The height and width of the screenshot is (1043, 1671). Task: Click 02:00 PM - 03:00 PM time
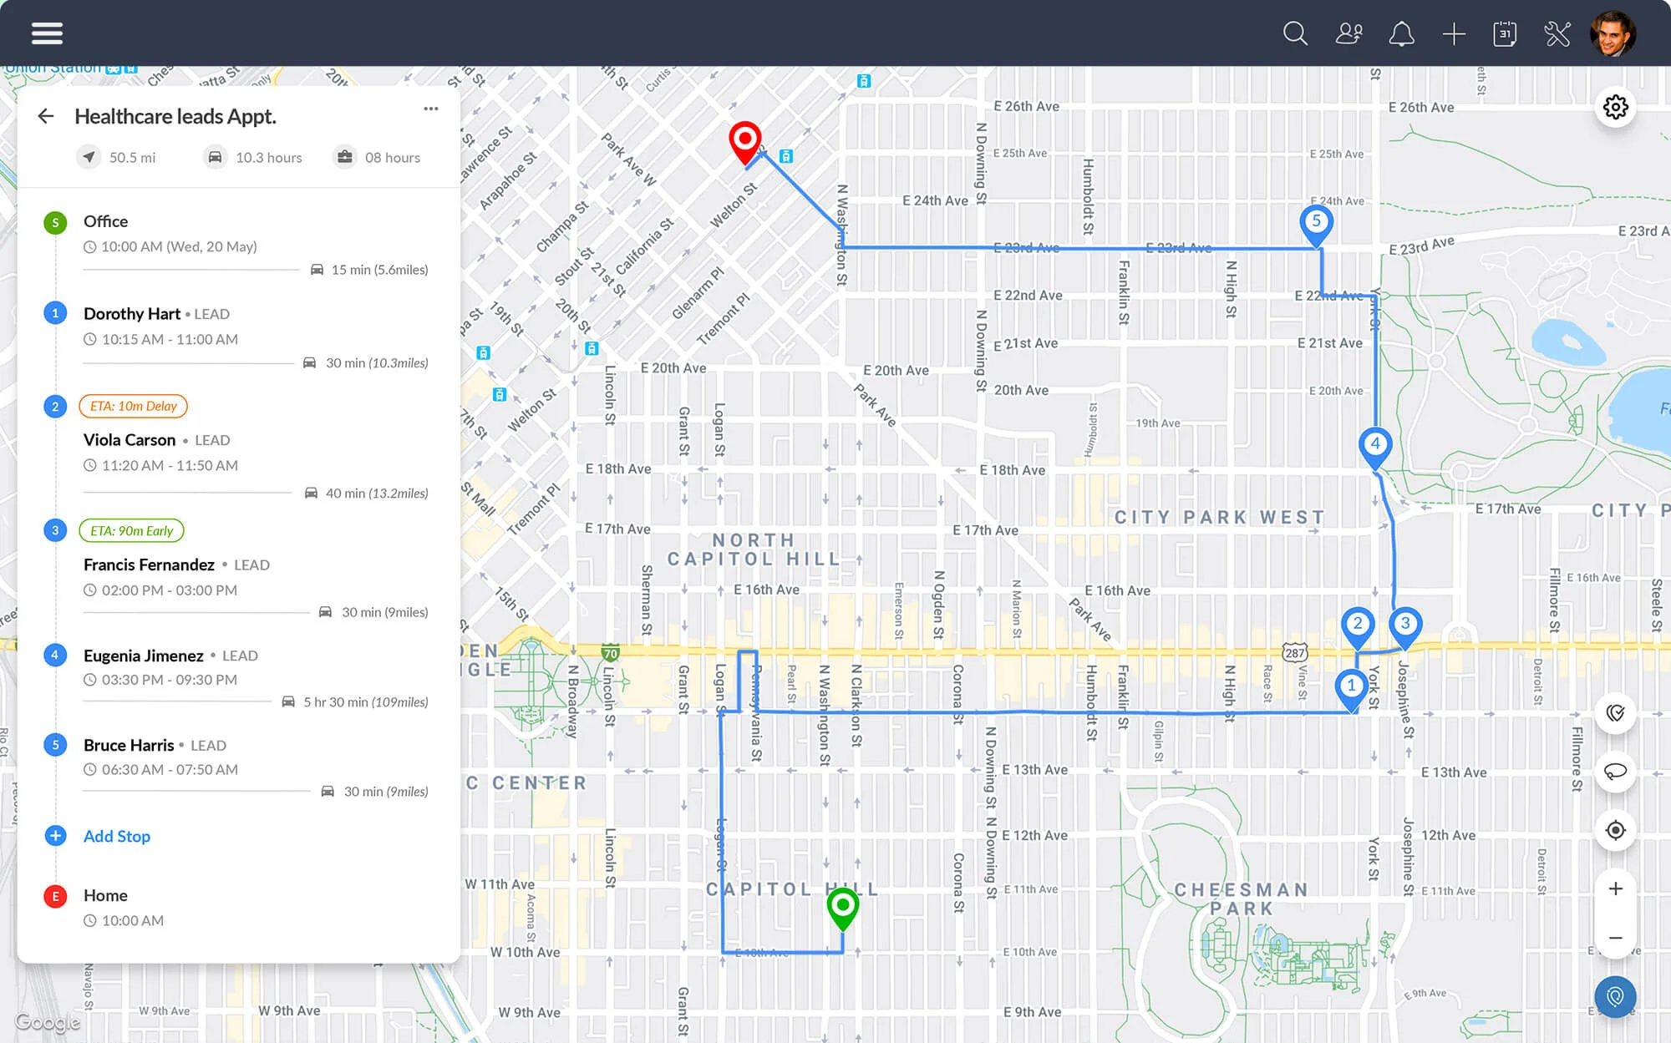coord(170,590)
